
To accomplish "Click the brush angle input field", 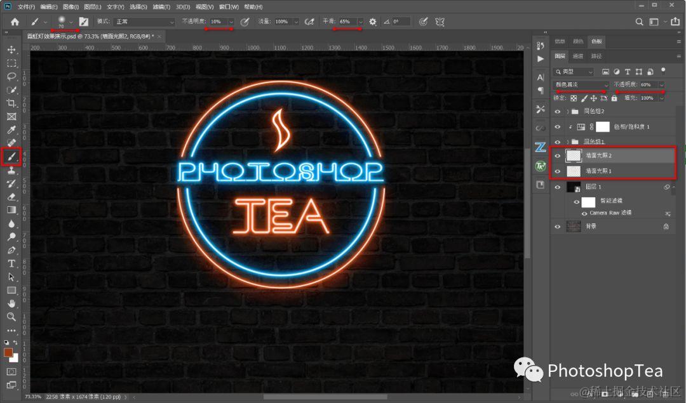I will (x=401, y=22).
